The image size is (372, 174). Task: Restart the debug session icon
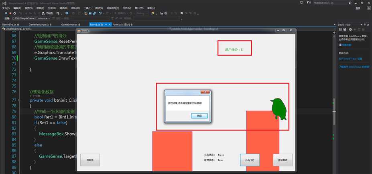14,13
